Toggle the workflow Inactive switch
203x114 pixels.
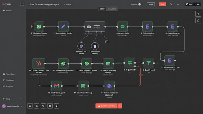pos(140,4)
